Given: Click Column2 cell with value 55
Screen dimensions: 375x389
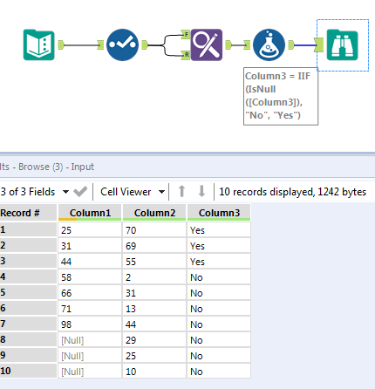Looking at the screenshot, I should pos(154,262).
